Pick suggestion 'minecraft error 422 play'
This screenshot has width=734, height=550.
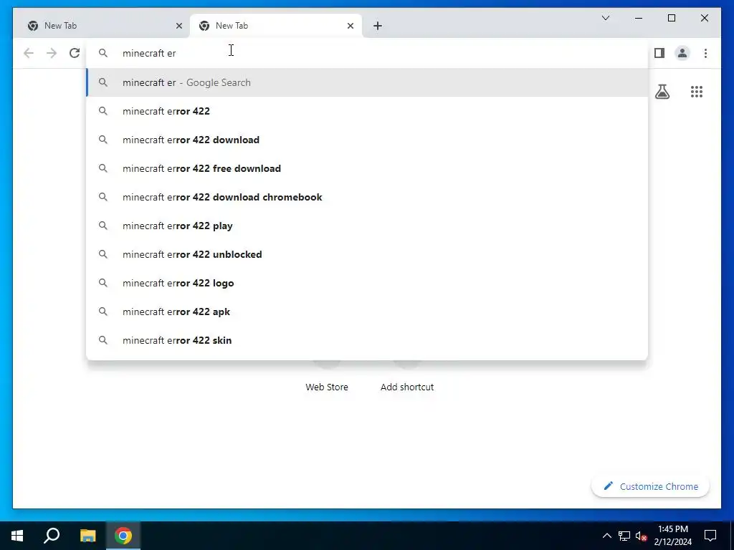367,226
